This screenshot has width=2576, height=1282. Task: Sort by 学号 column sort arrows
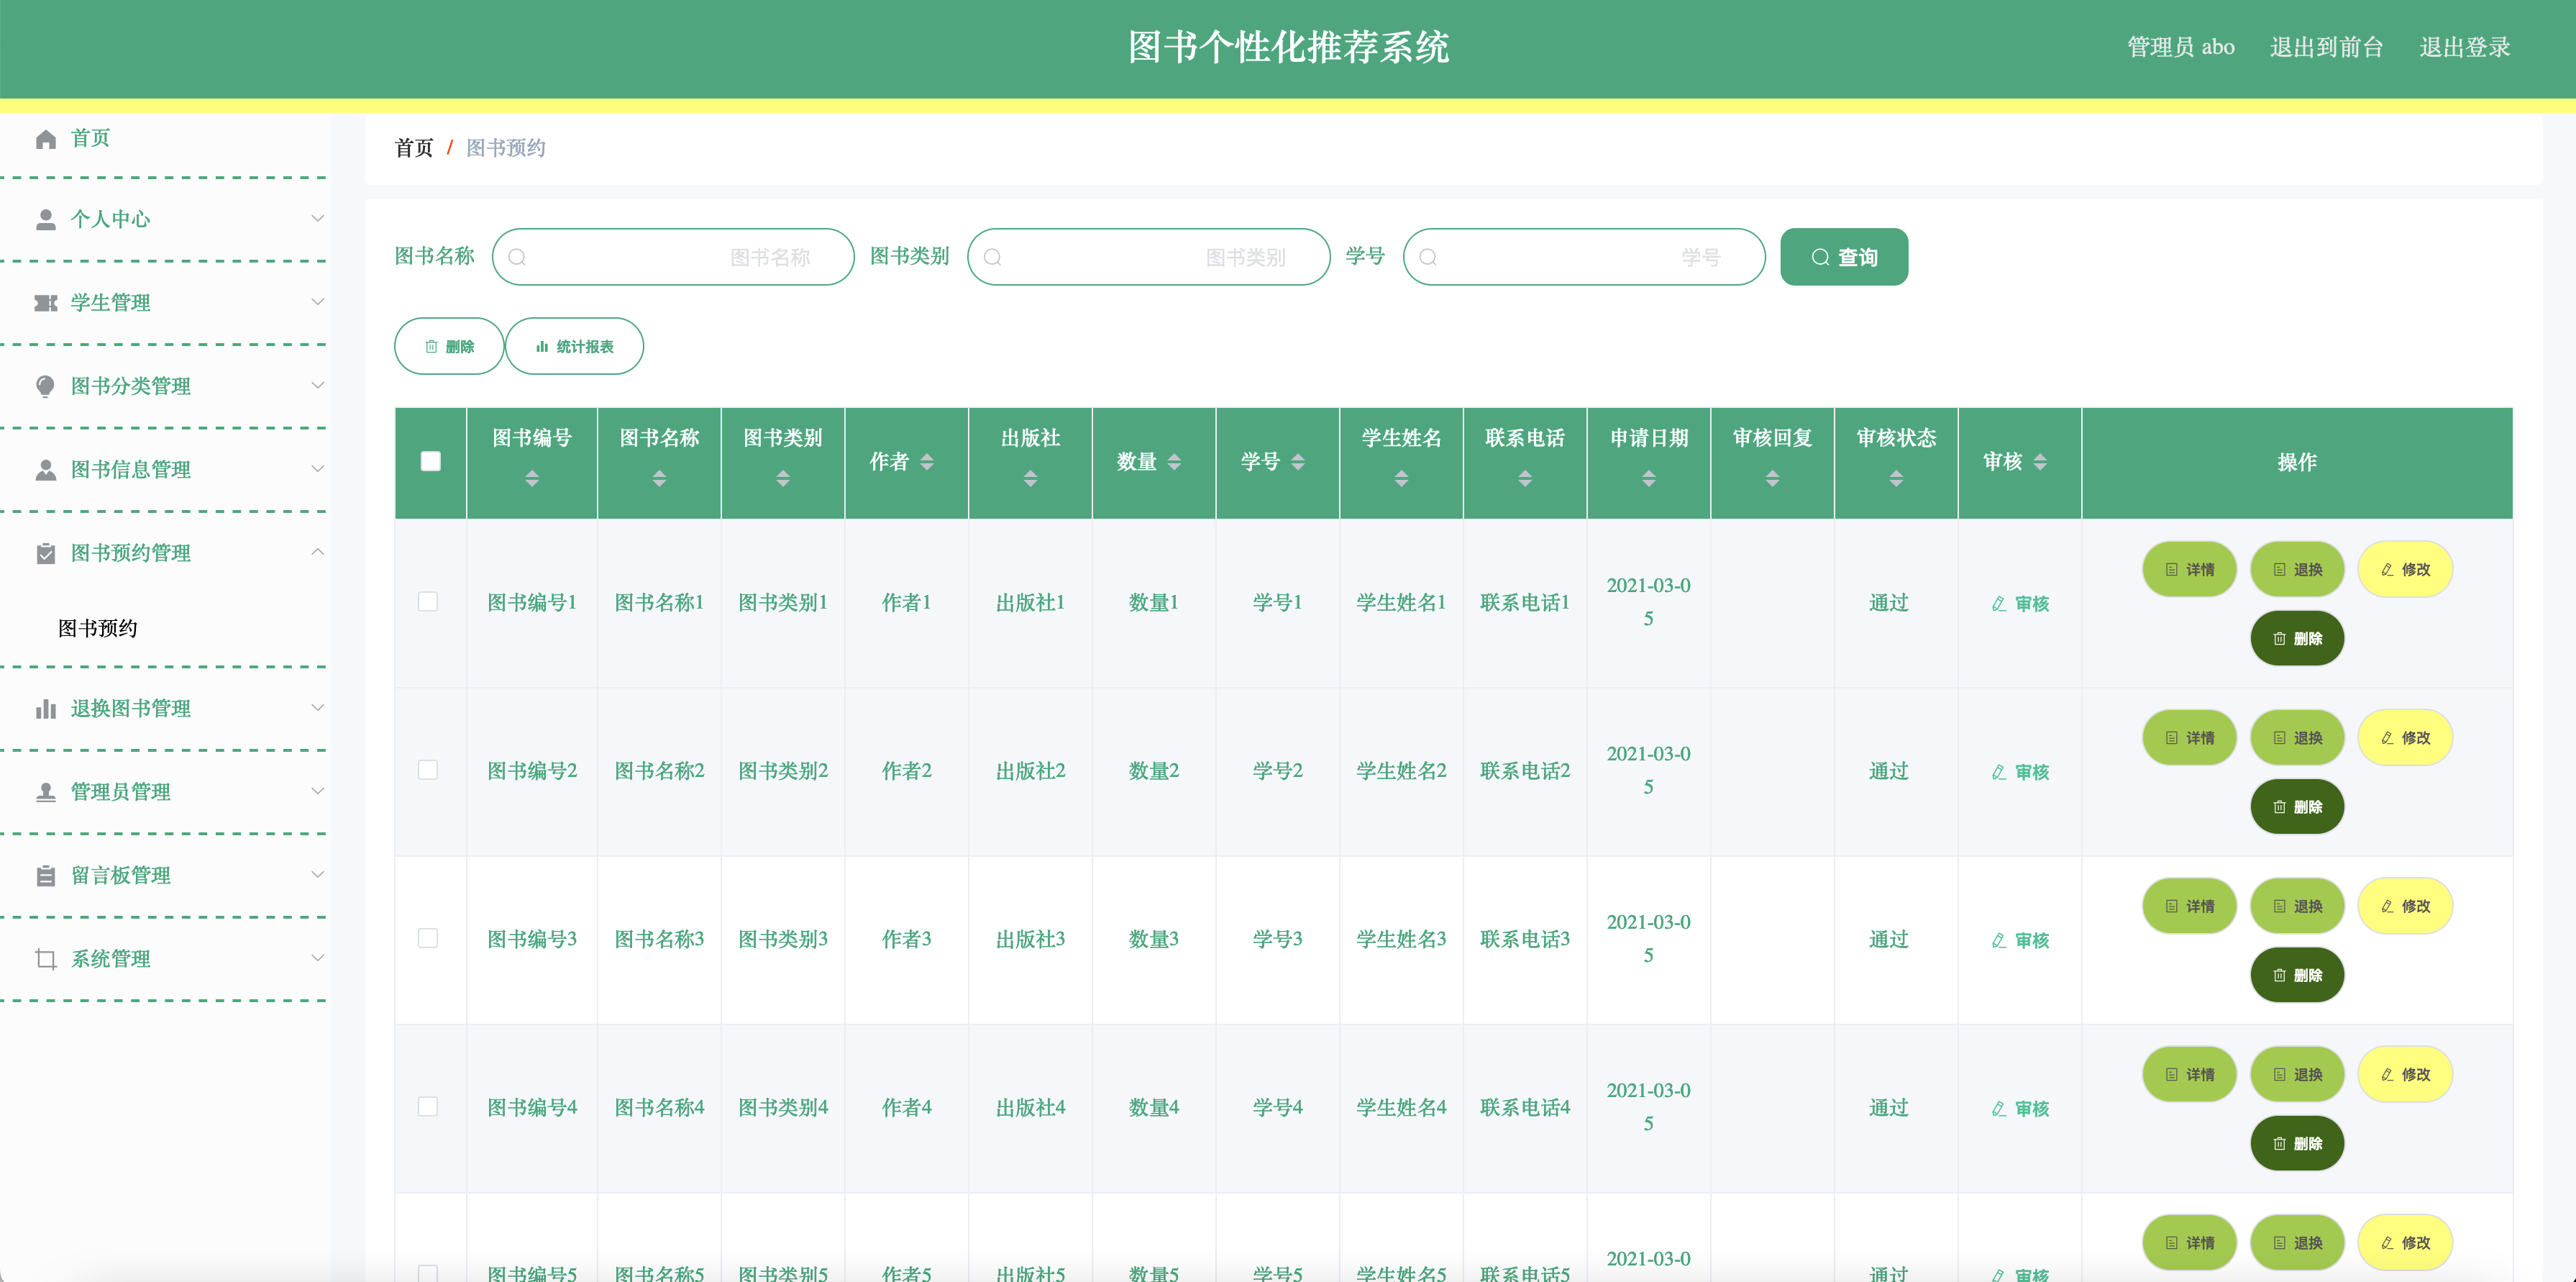click(1298, 462)
